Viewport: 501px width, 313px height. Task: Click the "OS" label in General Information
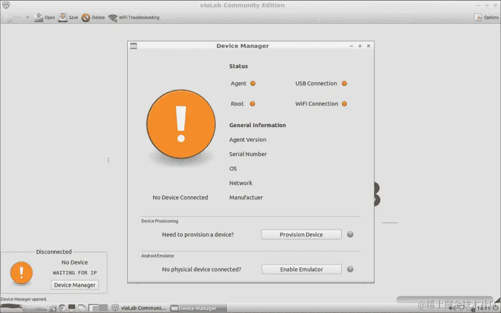233,169
